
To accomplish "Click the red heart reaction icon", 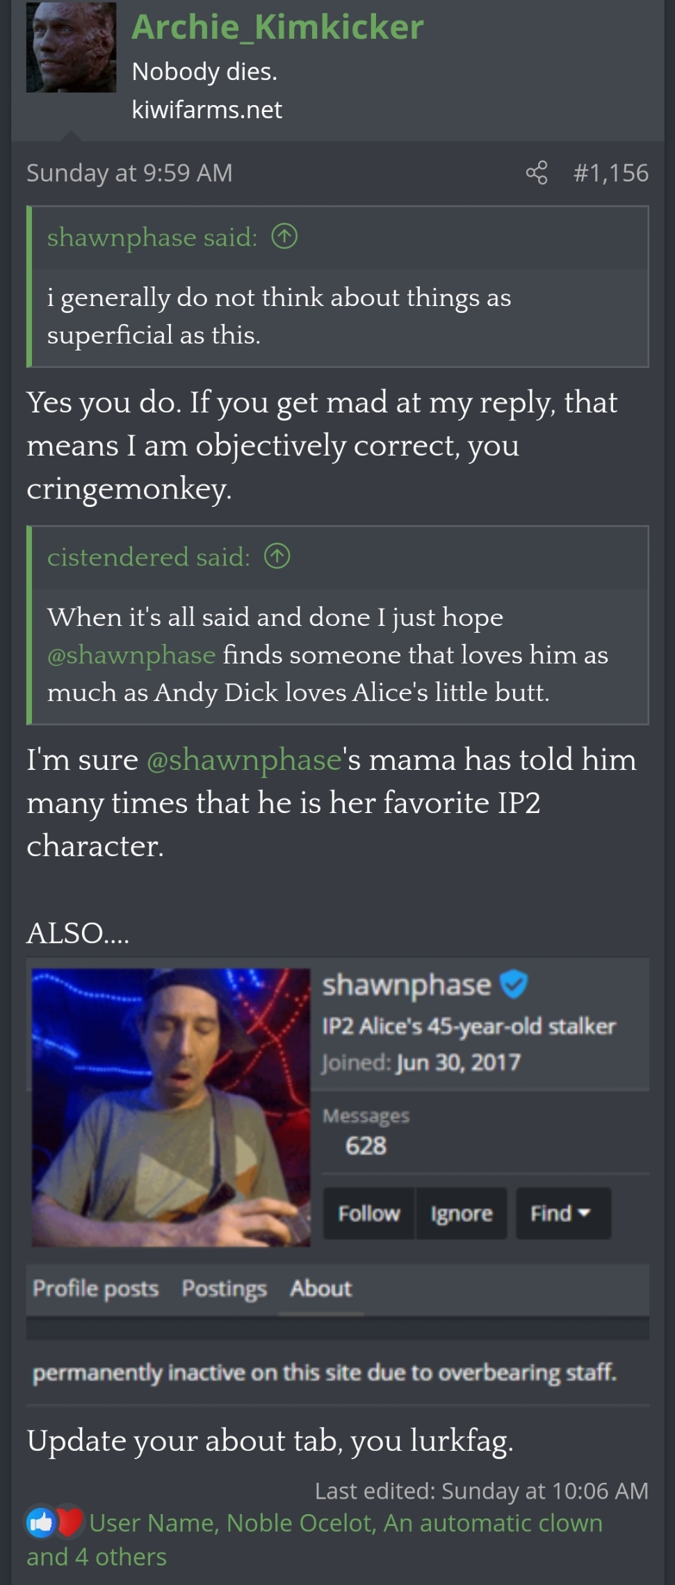I will pyautogui.click(x=70, y=1522).
